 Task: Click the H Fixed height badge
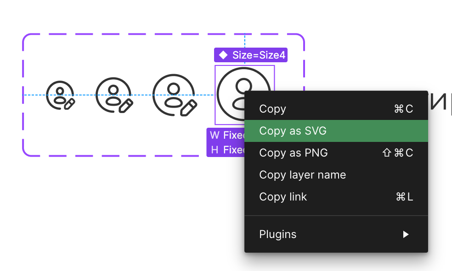(226, 150)
